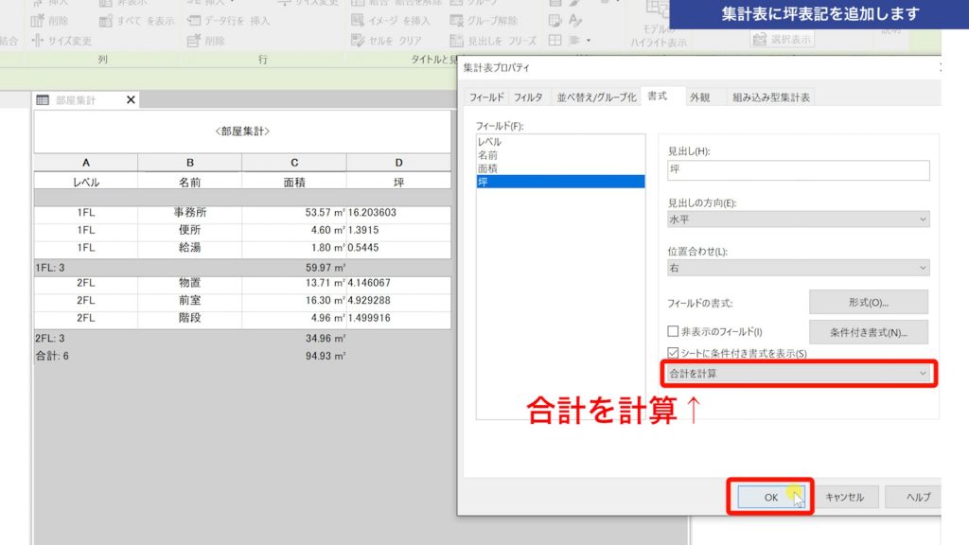Open the 位置合わせ dropdown showing 右
Screen dimensions: 969x545
(x=800, y=267)
